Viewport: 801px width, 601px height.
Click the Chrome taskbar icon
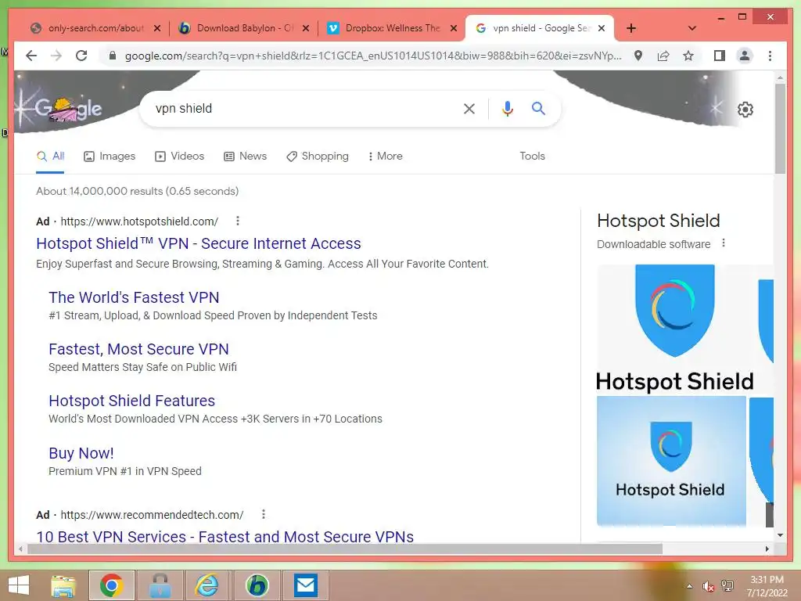point(111,585)
